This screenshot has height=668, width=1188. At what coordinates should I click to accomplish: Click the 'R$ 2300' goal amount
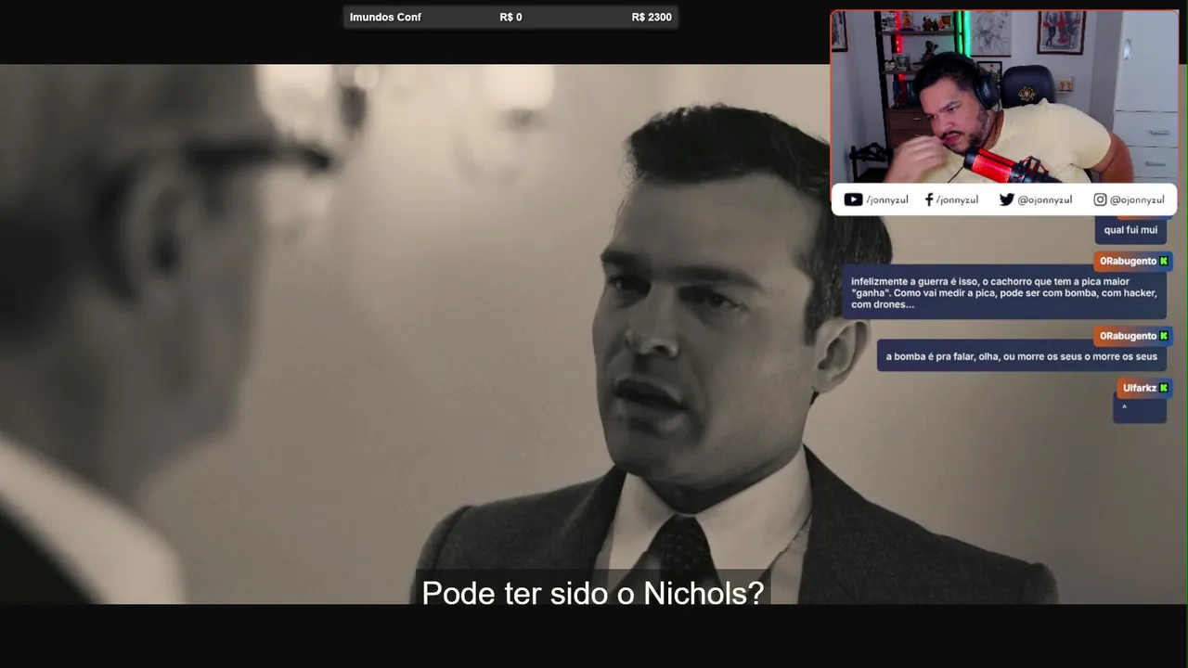click(652, 17)
